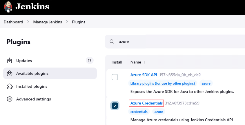245x125 pixels.
Task: Focus the plugin search field containing azure
Action: click(x=175, y=42)
